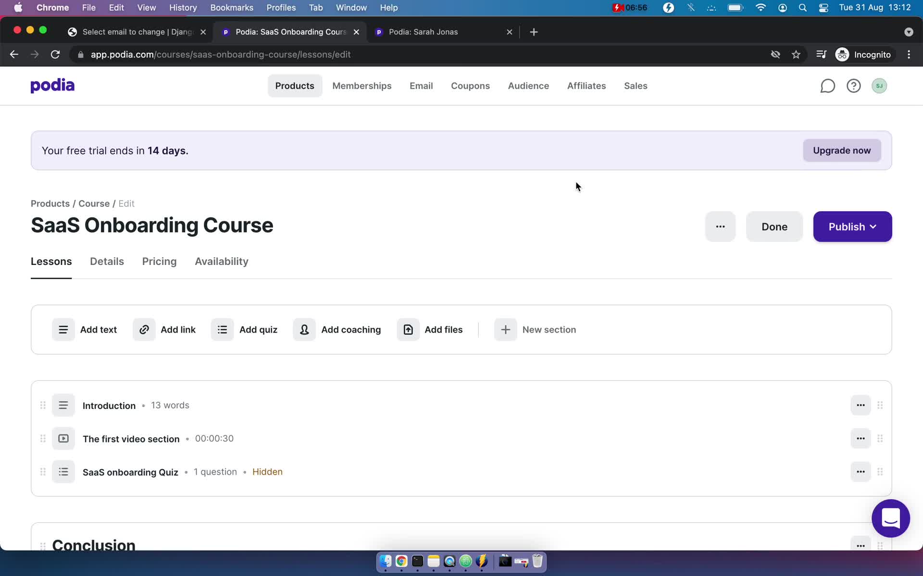Click the Audience navigation menu item
Image resolution: width=923 pixels, height=576 pixels.
click(x=529, y=85)
